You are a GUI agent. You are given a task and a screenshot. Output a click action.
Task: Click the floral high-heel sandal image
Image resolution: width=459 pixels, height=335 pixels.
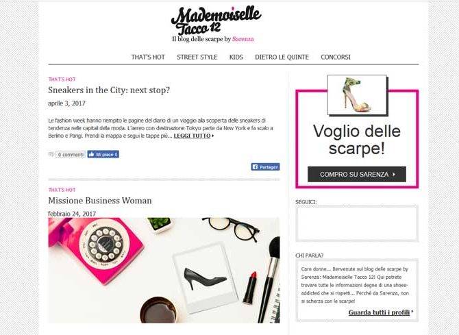[357, 95]
